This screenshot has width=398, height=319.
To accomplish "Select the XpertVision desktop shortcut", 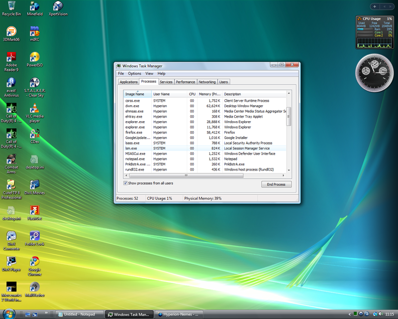I will tap(58, 8).
